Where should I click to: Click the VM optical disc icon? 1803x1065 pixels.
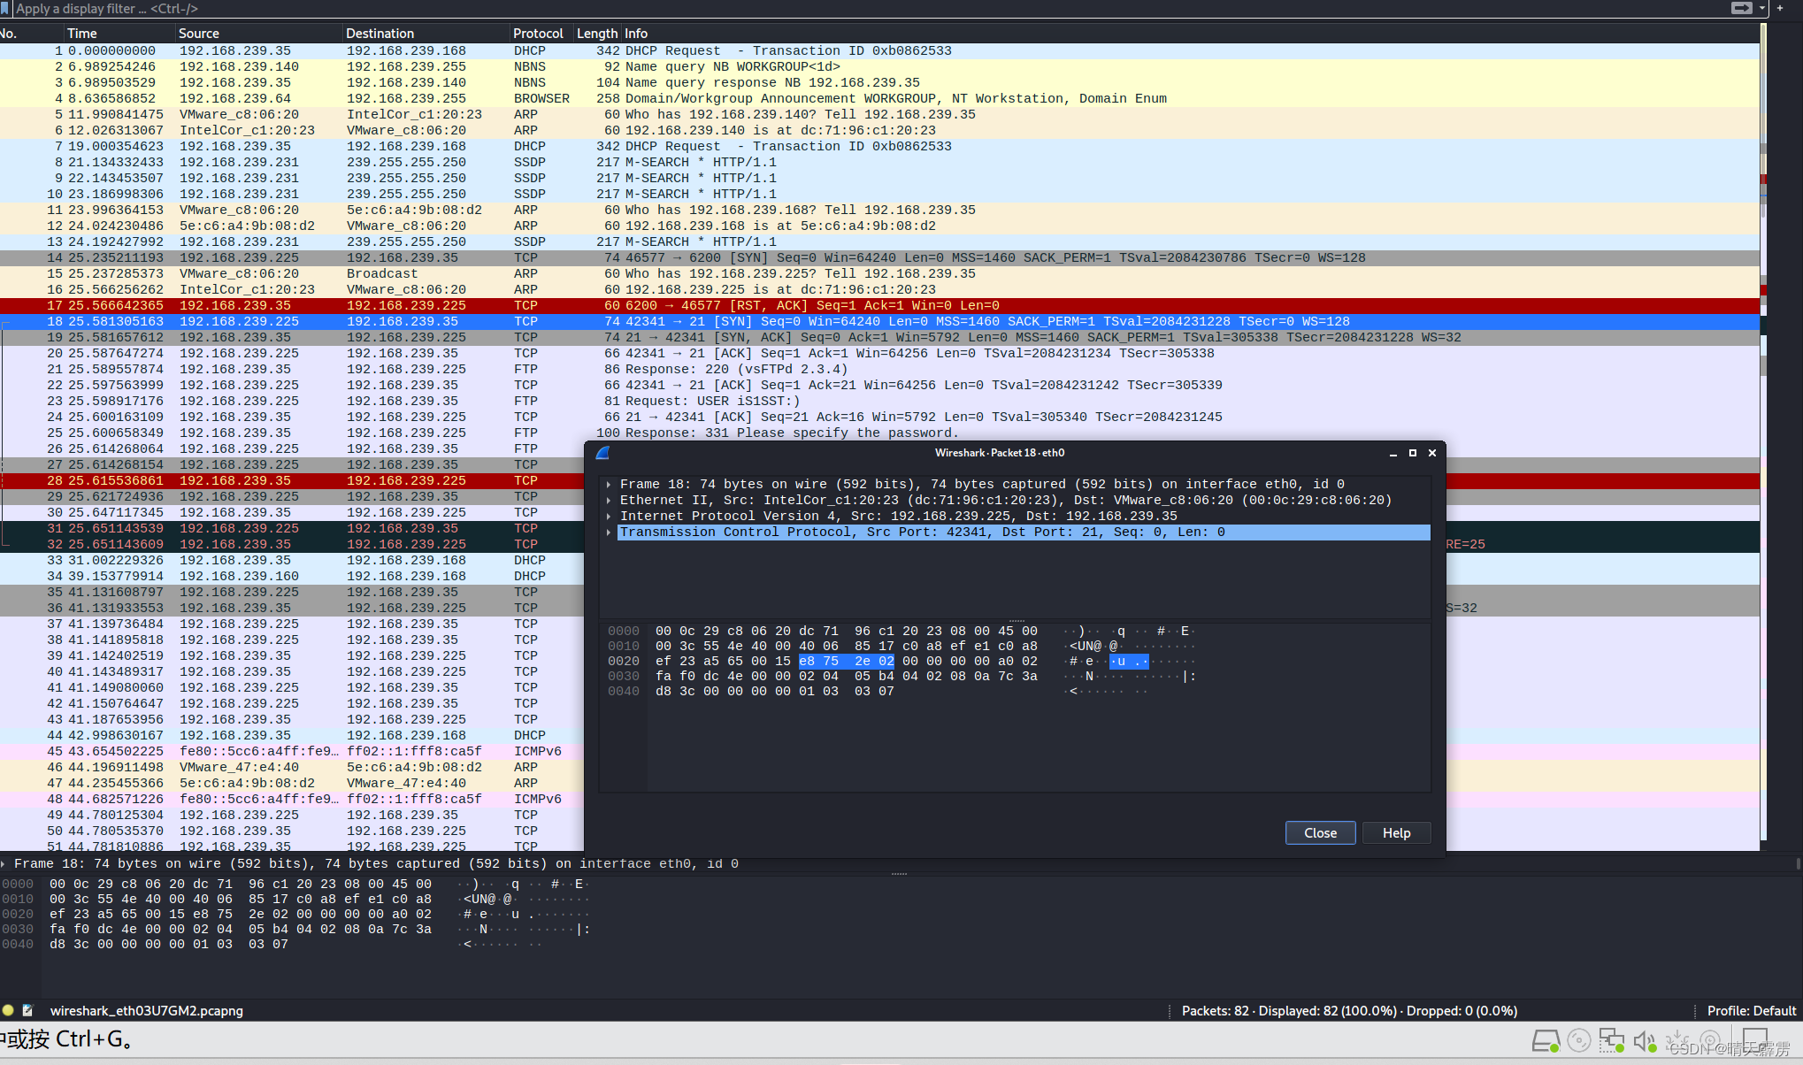1579,1041
